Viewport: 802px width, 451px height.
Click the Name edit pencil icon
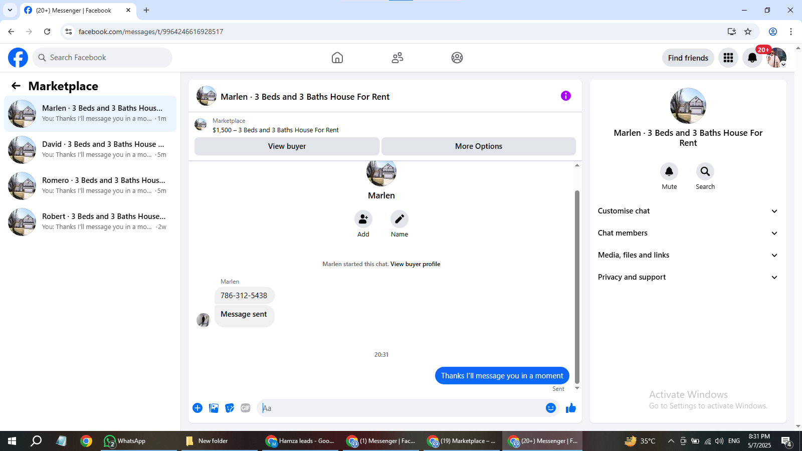tap(399, 219)
